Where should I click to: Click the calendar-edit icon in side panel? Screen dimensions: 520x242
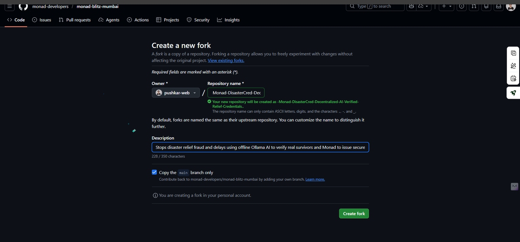click(x=513, y=78)
